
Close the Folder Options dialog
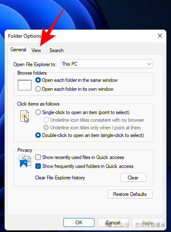click(160, 36)
